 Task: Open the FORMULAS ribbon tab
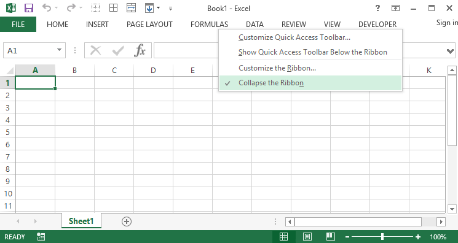tap(209, 24)
